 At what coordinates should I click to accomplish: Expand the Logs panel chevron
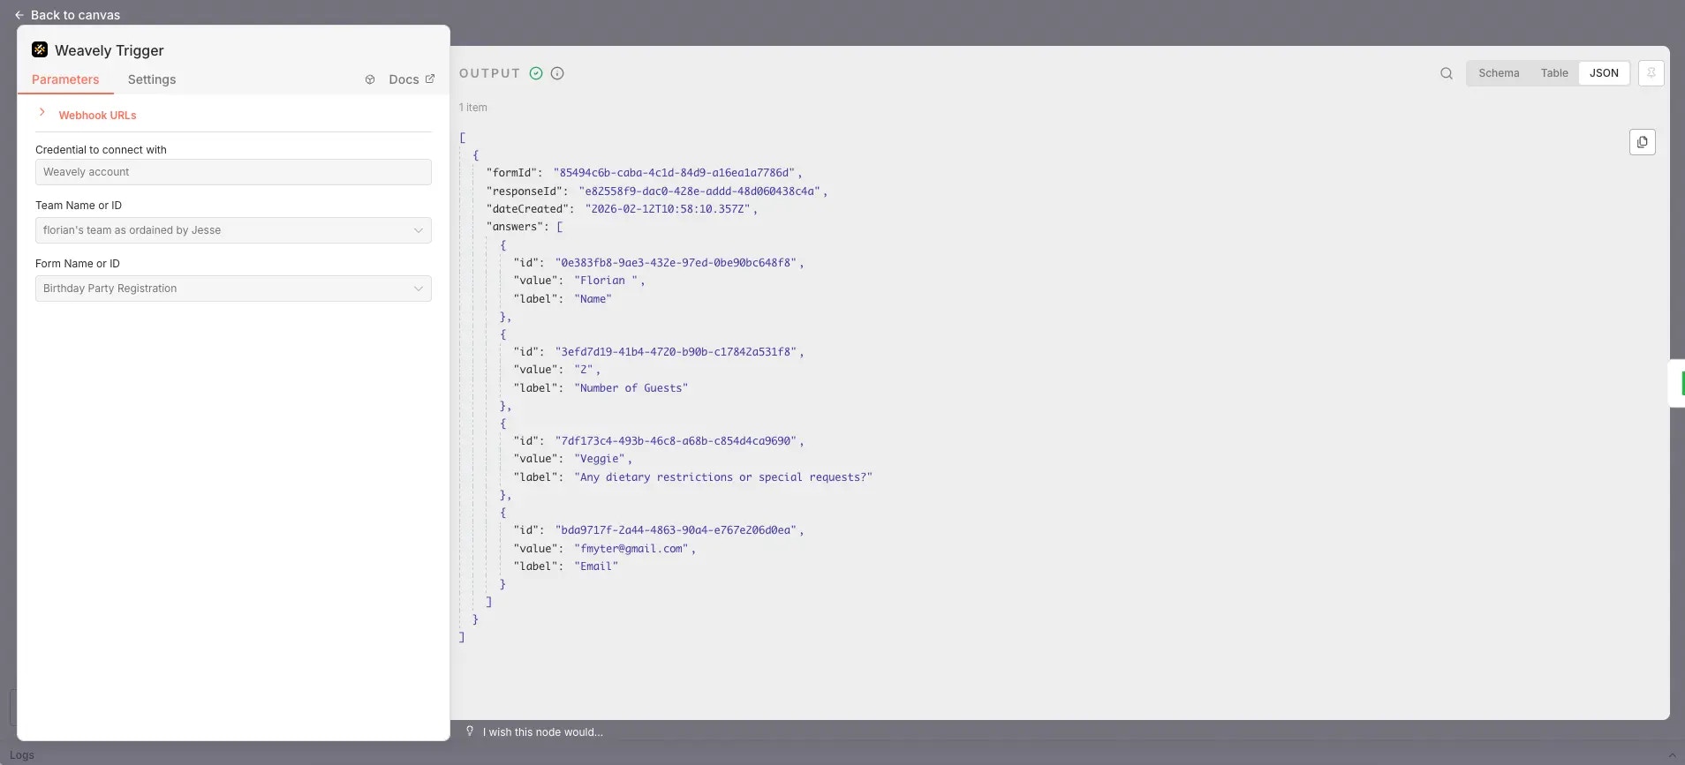pos(1672,755)
